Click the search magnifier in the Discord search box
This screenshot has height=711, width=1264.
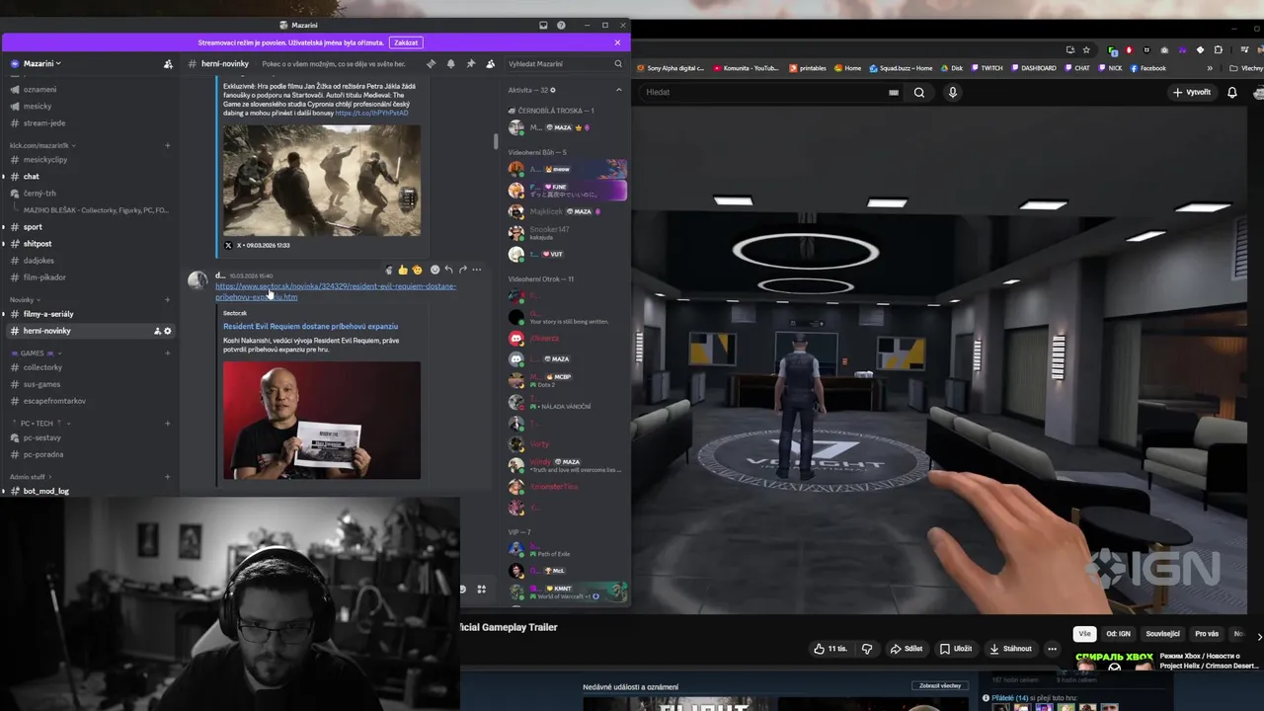click(x=618, y=63)
